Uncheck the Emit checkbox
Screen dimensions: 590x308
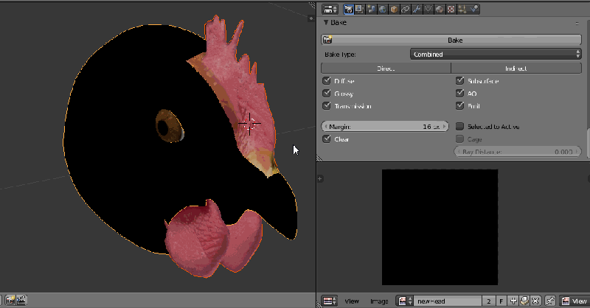point(459,106)
